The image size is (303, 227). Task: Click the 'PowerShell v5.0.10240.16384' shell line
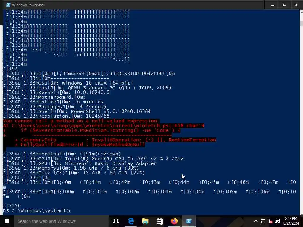click(x=77, y=111)
